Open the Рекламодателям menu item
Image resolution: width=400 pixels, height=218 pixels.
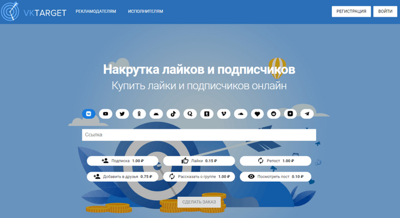coord(95,11)
